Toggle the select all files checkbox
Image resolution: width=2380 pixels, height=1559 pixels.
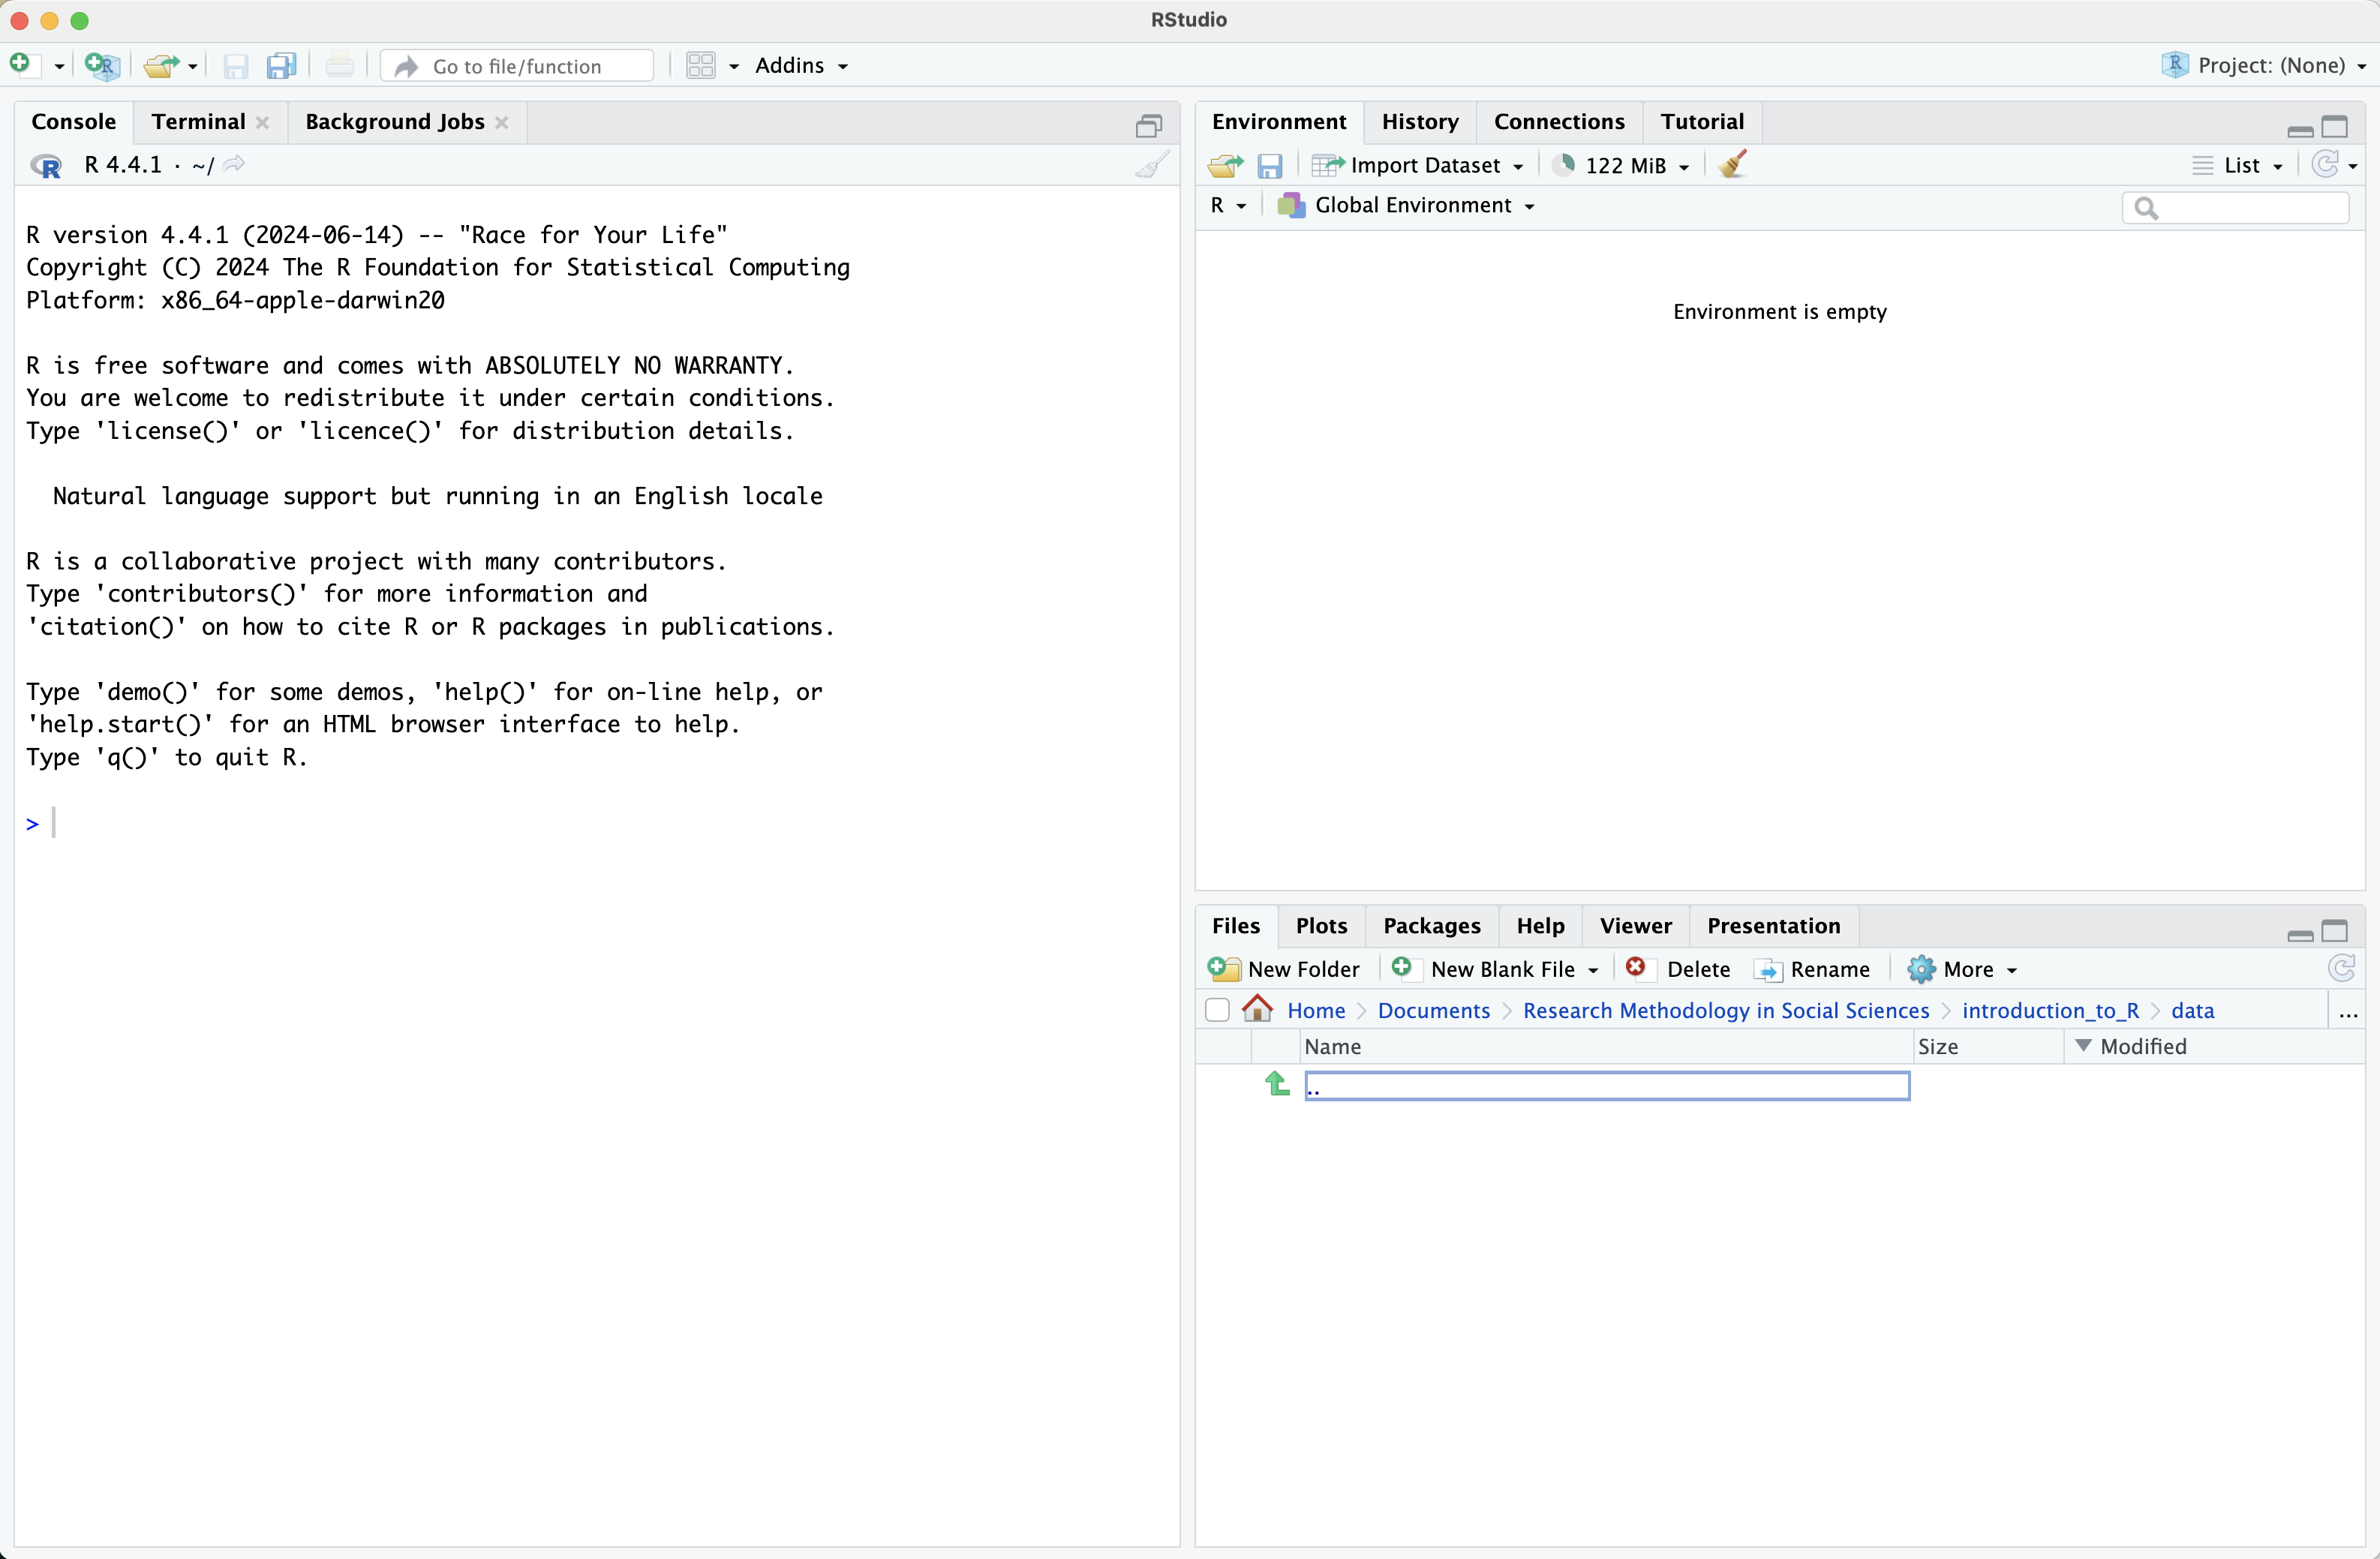tap(1217, 1010)
